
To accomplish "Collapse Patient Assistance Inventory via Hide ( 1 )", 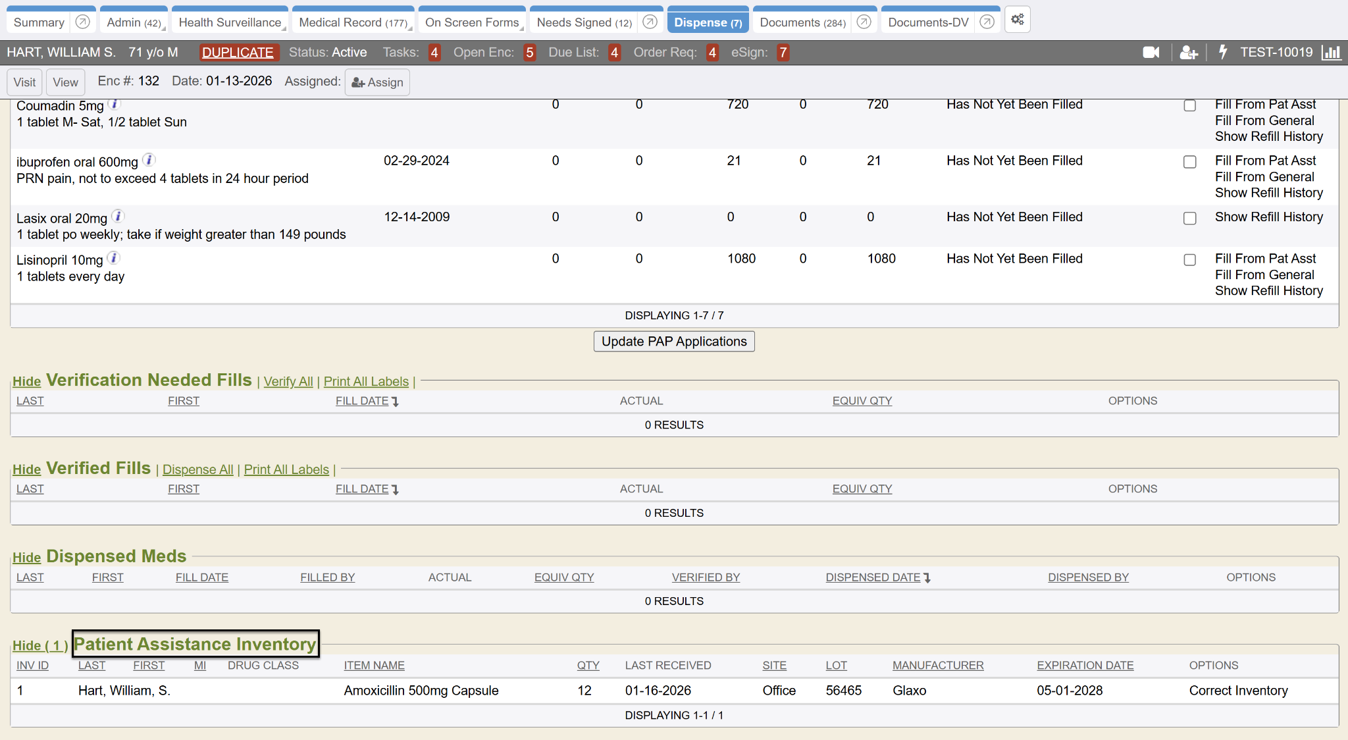I will (x=39, y=646).
